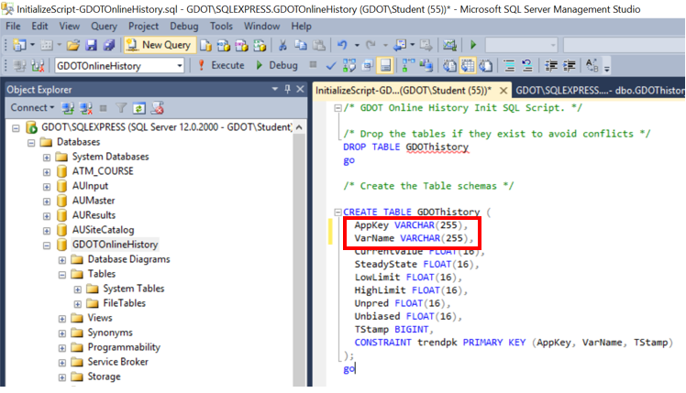Viewport: 686px width, 393px height.
Task: Select the Results to File icon
Action: [x=486, y=66]
